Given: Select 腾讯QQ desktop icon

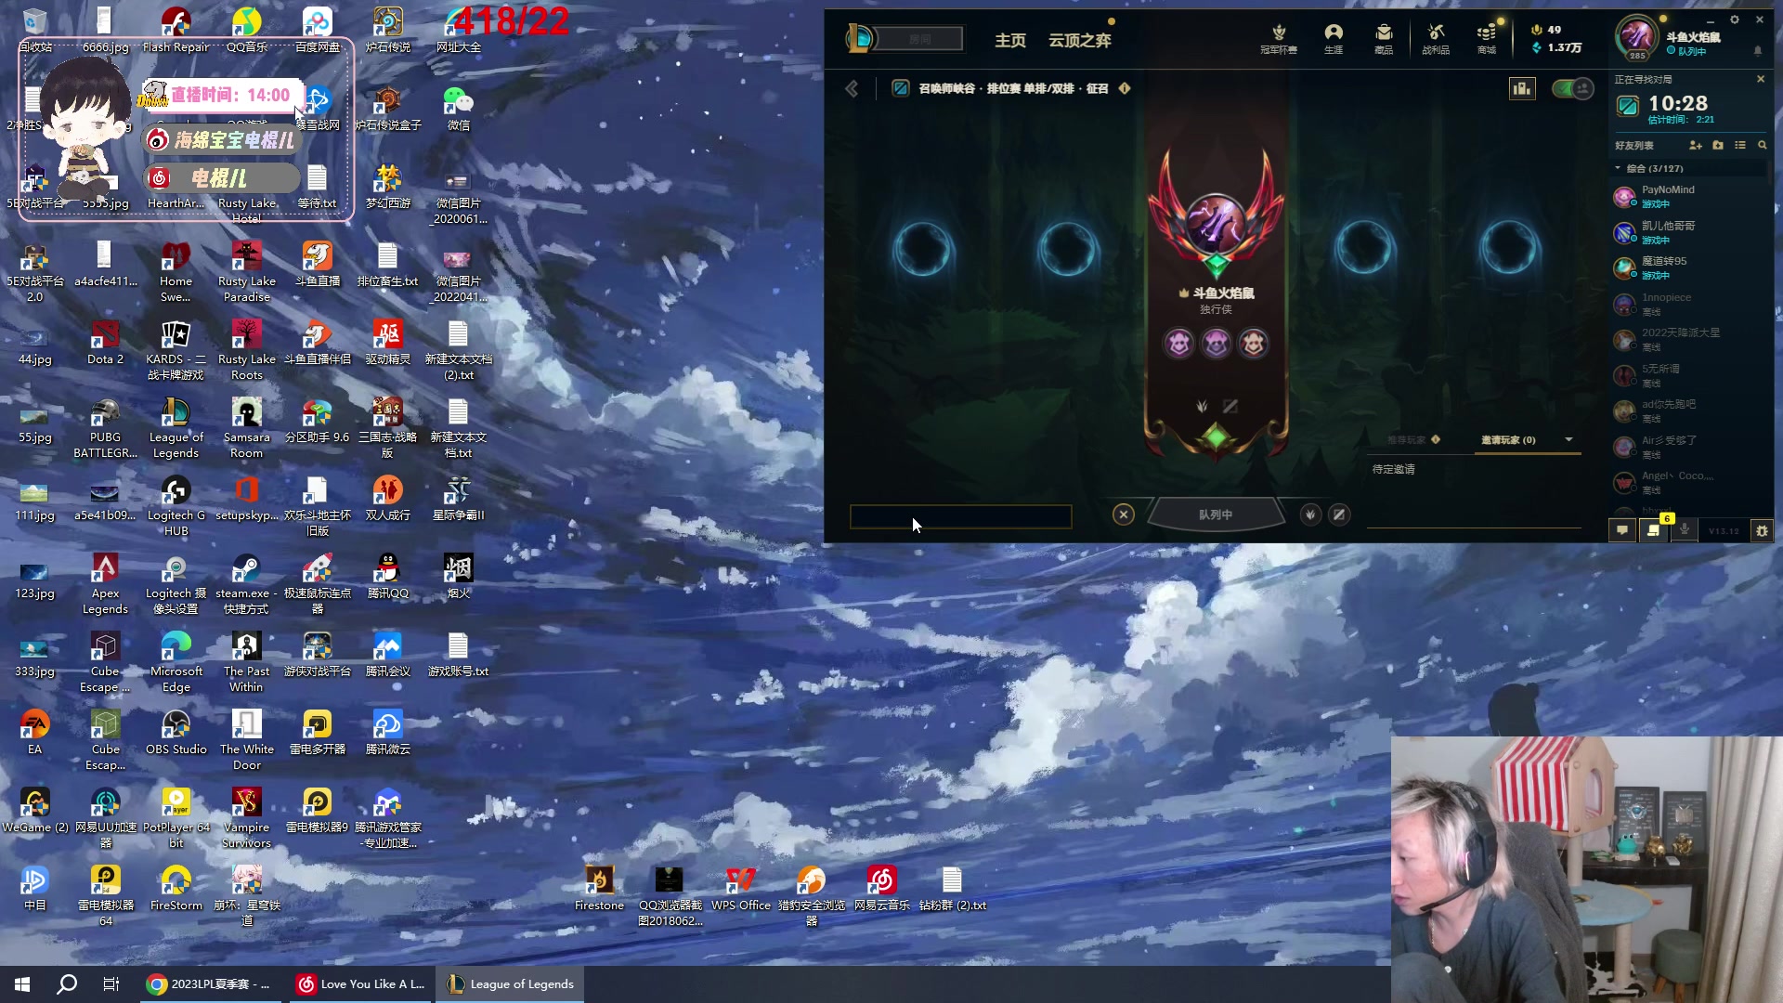Looking at the screenshot, I should coord(388,577).
